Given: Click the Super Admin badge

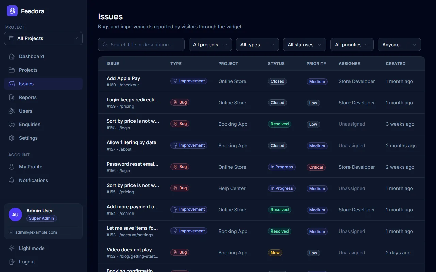Looking at the screenshot, I should pyautogui.click(x=42, y=218).
